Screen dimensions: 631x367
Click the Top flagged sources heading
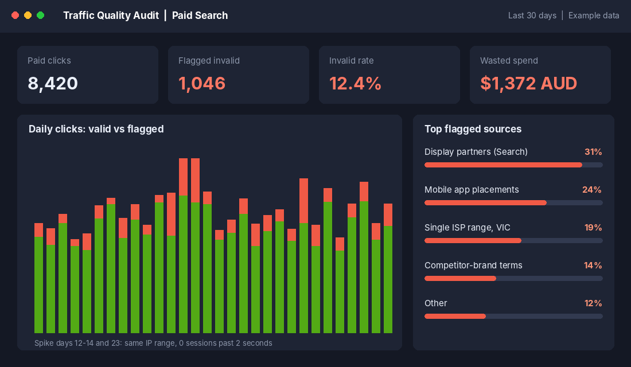point(473,129)
